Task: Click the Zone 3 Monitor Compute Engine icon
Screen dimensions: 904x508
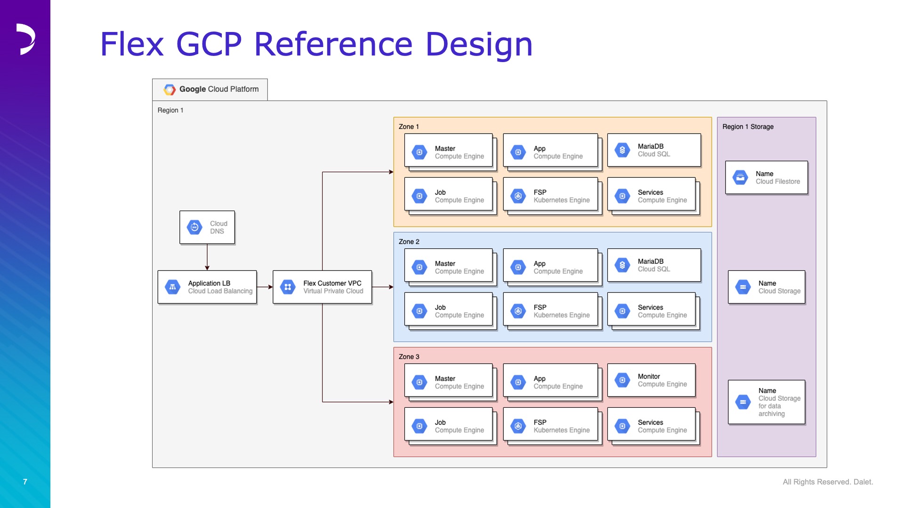Action: (622, 380)
